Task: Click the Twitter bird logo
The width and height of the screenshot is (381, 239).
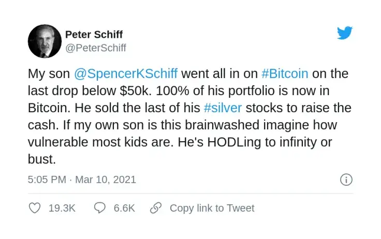Action: pos(345,33)
